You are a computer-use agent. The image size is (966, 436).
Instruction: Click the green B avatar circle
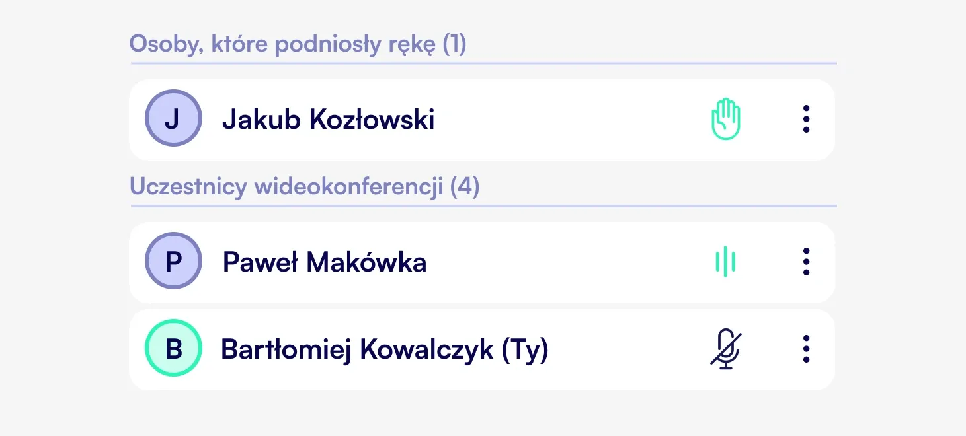173,348
